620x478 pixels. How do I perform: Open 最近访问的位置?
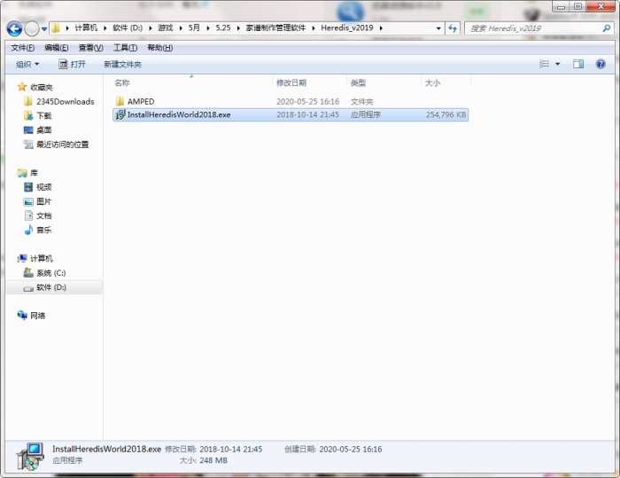(63, 145)
